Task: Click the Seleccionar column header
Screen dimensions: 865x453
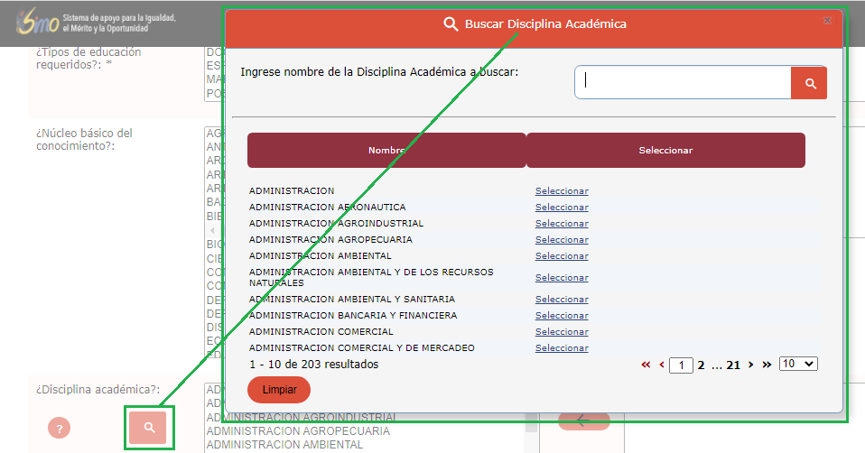Action: (665, 151)
